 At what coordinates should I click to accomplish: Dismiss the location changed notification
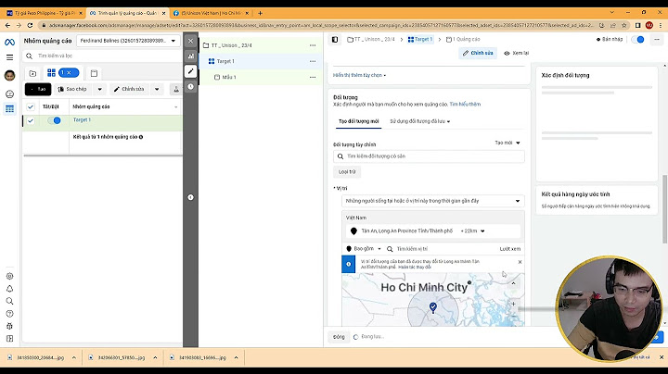tap(520, 262)
